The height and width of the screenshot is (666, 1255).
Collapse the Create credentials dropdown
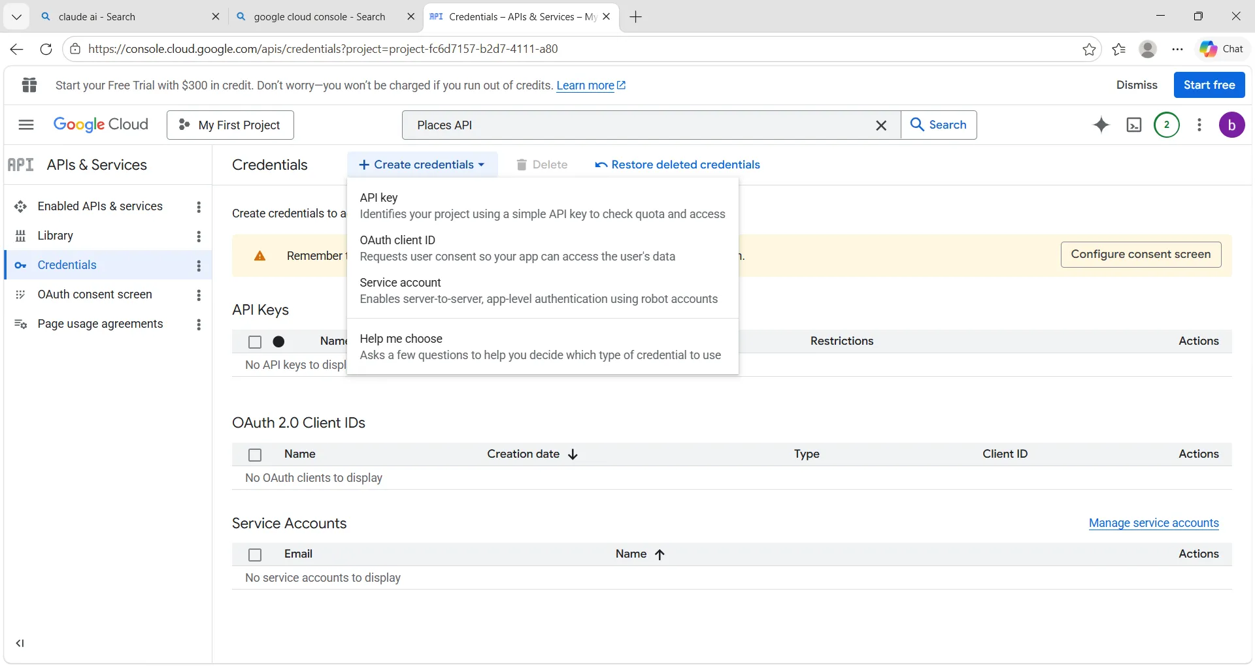[x=422, y=165]
